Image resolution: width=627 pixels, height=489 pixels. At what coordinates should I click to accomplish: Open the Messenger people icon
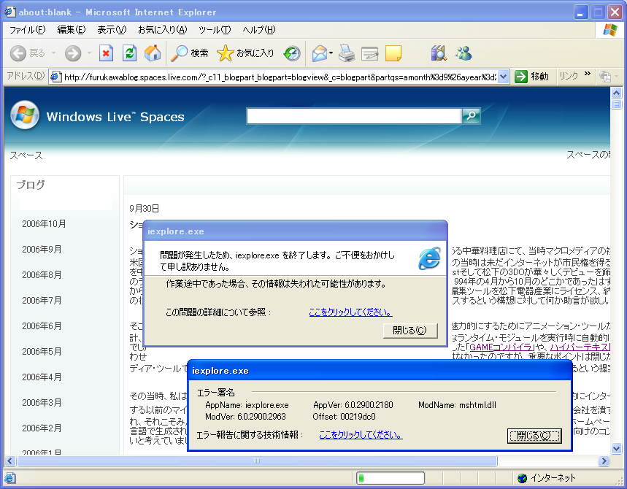[x=463, y=53]
